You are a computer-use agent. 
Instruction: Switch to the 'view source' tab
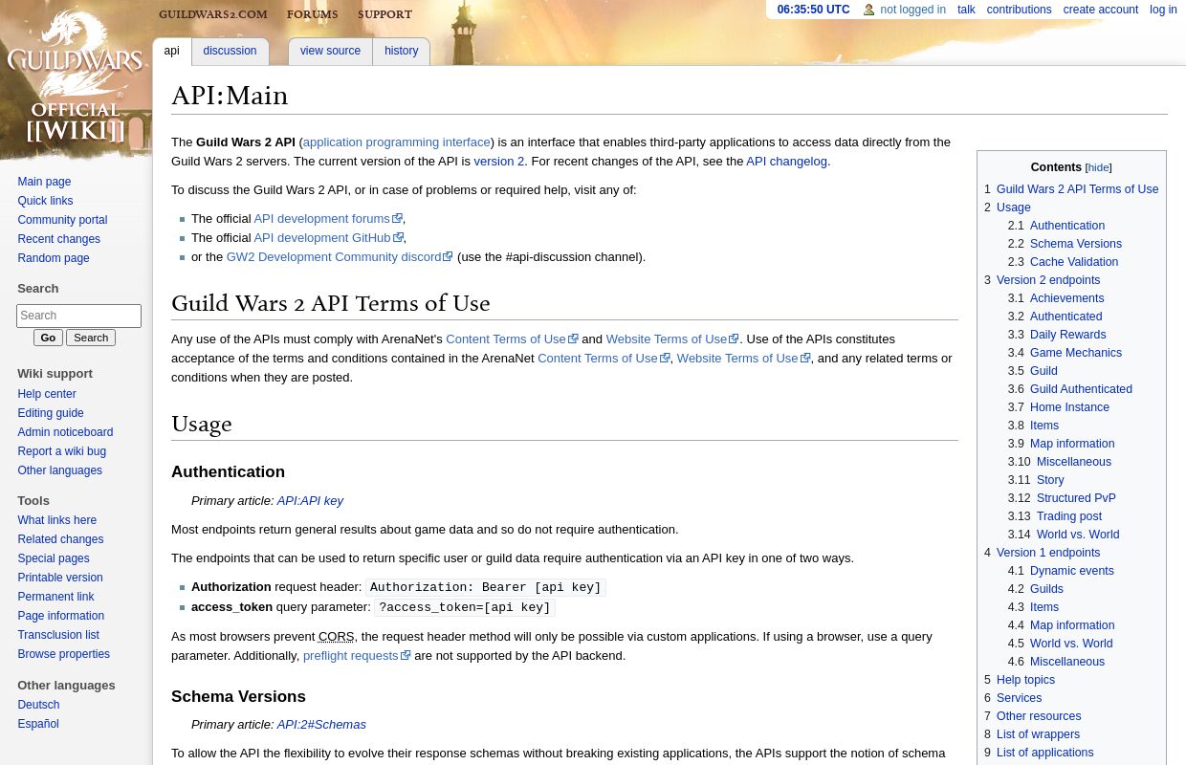click(330, 51)
